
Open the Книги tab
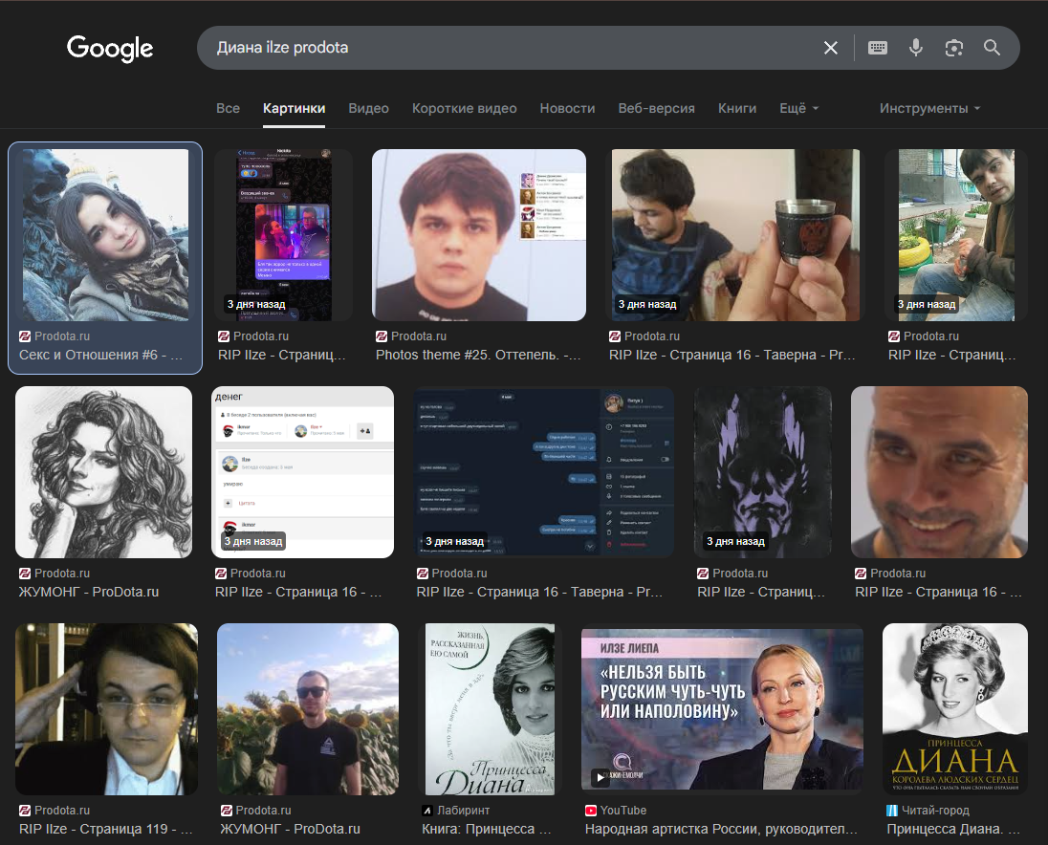pos(737,108)
